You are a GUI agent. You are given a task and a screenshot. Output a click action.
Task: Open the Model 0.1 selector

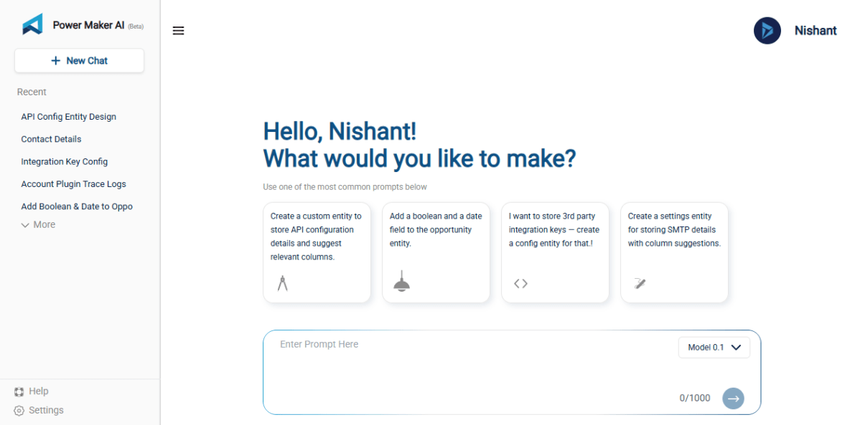coord(714,347)
